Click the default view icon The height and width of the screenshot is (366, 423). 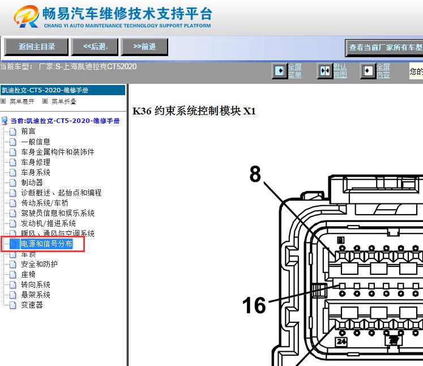(x=325, y=71)
